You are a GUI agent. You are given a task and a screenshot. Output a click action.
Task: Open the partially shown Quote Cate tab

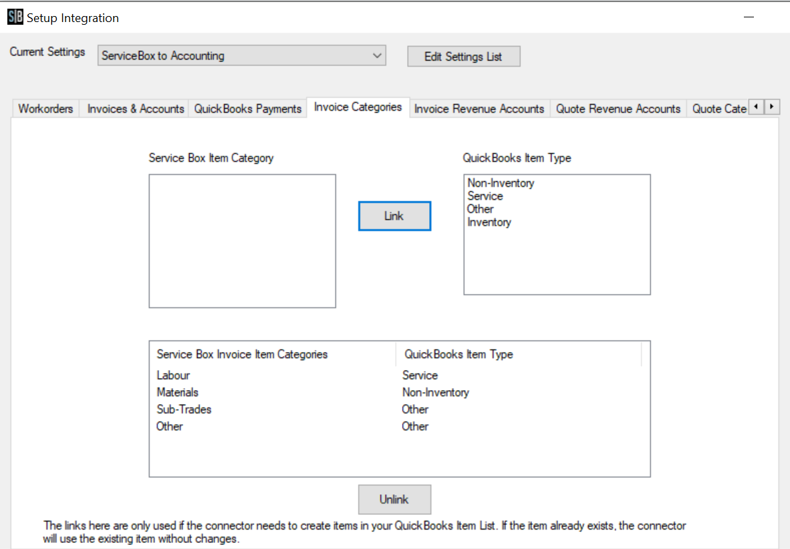(718, 109)
